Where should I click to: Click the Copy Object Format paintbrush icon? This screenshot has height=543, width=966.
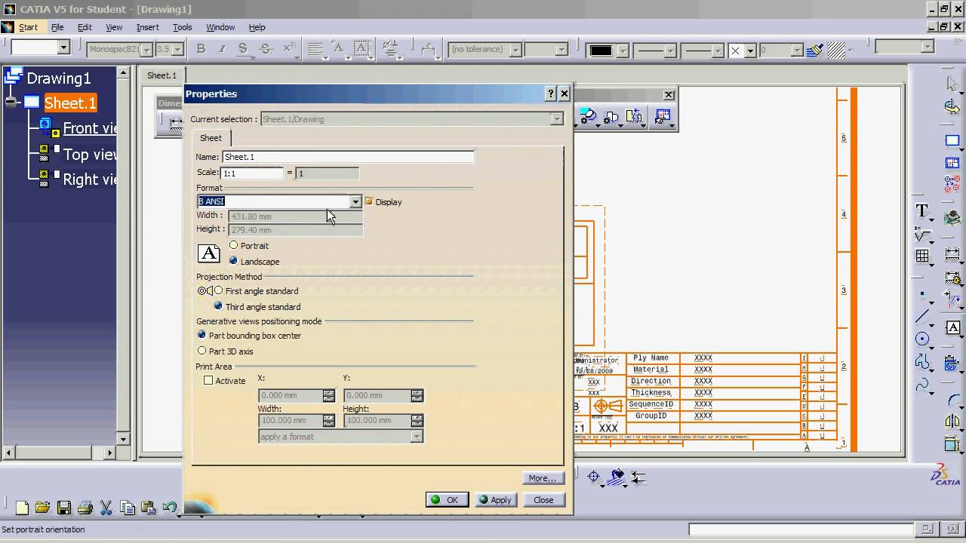814,50
